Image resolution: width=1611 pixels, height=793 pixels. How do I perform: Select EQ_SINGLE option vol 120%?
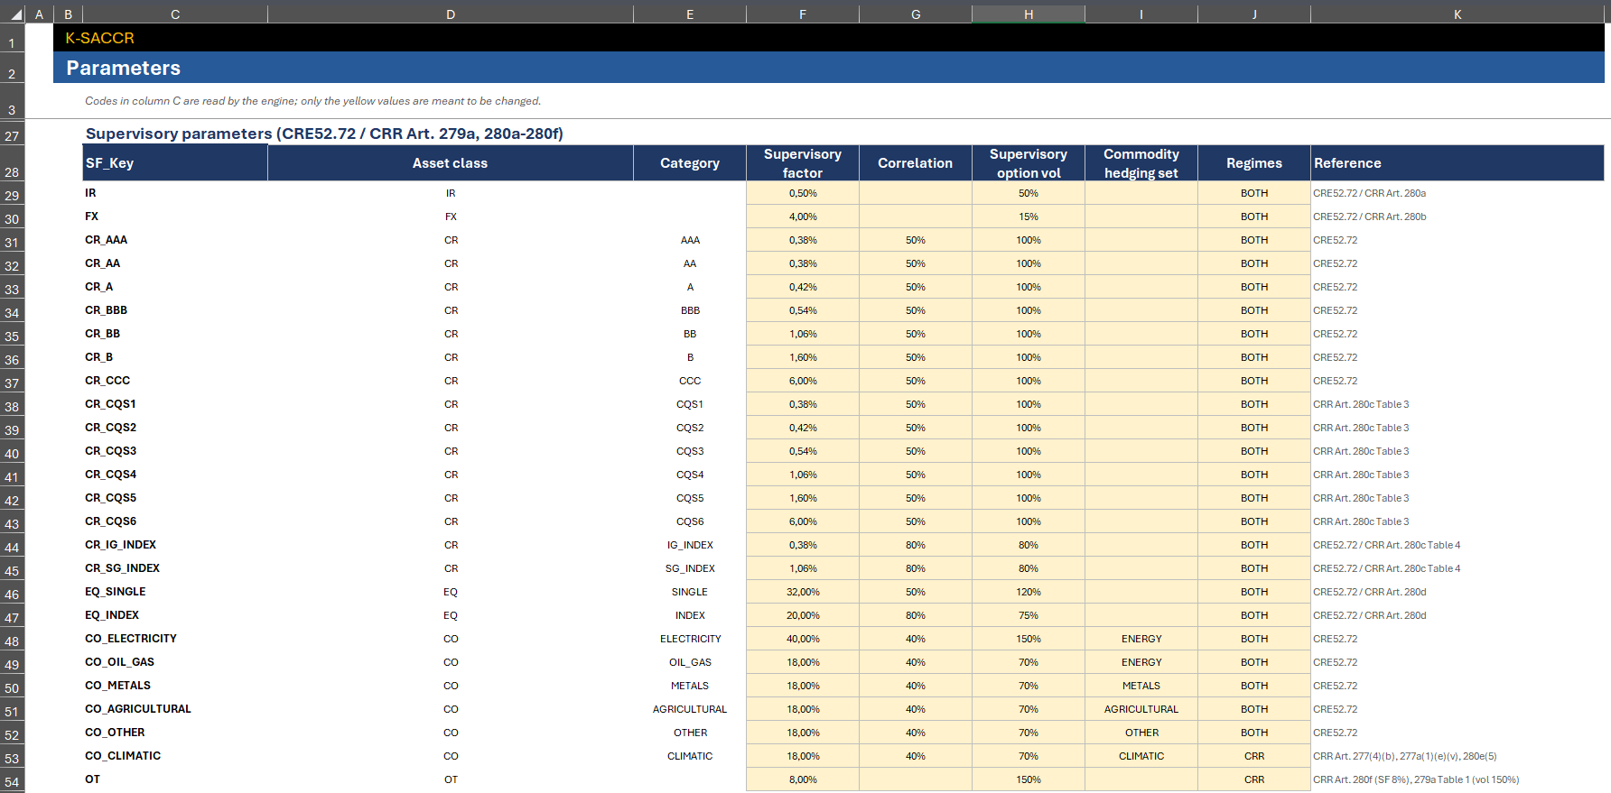click(1029, 592)
